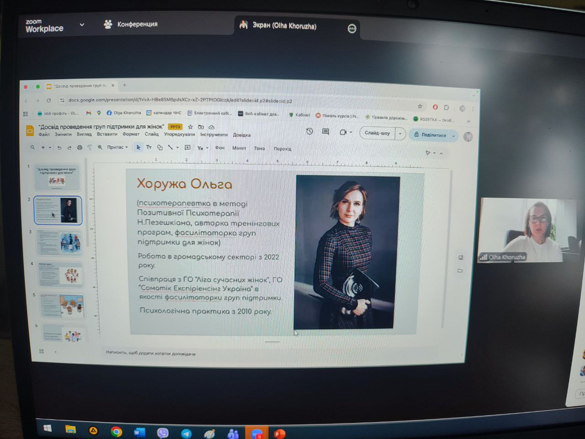Viewport: 585px width, 439px height.
Task: Open Telegram from the taskbar
Action: click(186, 433)
